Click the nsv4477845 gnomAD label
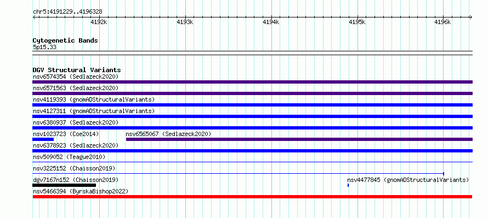The image size is (488, 218). (408, 180)
